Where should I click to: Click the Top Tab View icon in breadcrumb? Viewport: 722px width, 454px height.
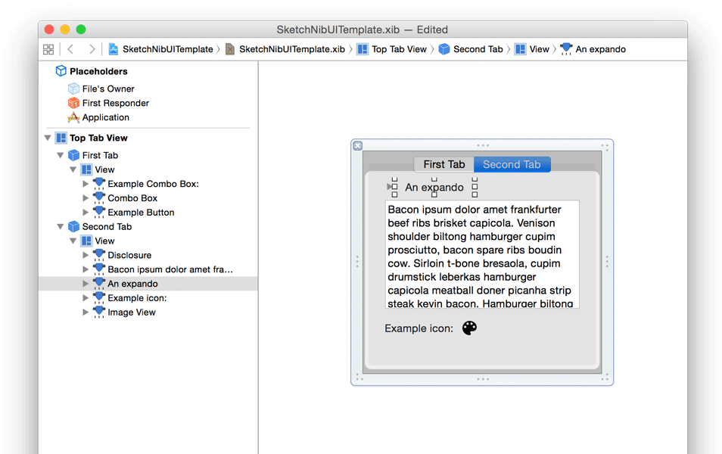point(362,48)
